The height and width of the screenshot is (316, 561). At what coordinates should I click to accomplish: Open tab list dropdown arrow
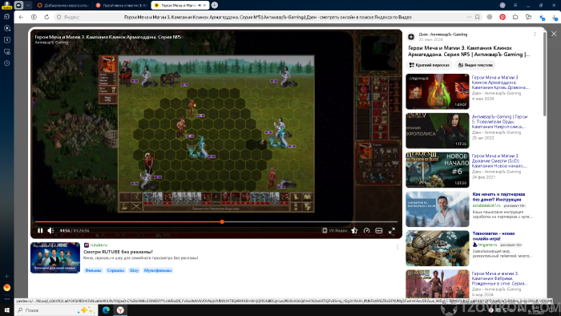point(28,5)
